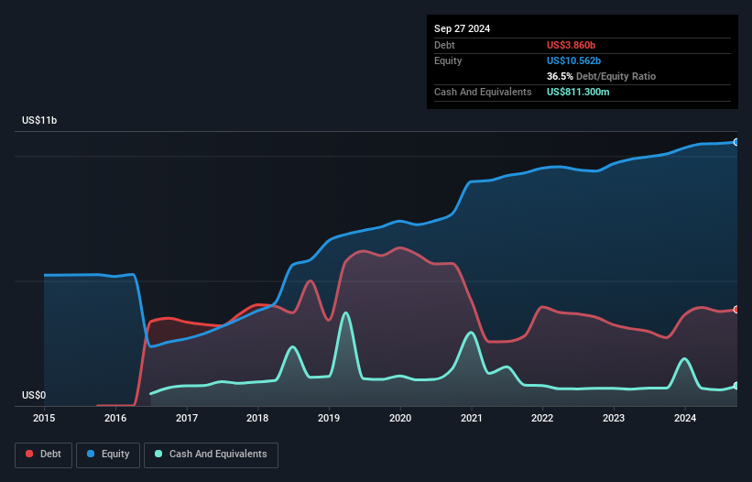Click the Sep 27 2024 tooltip date
752x482 pixels.
tap(462, 28)
